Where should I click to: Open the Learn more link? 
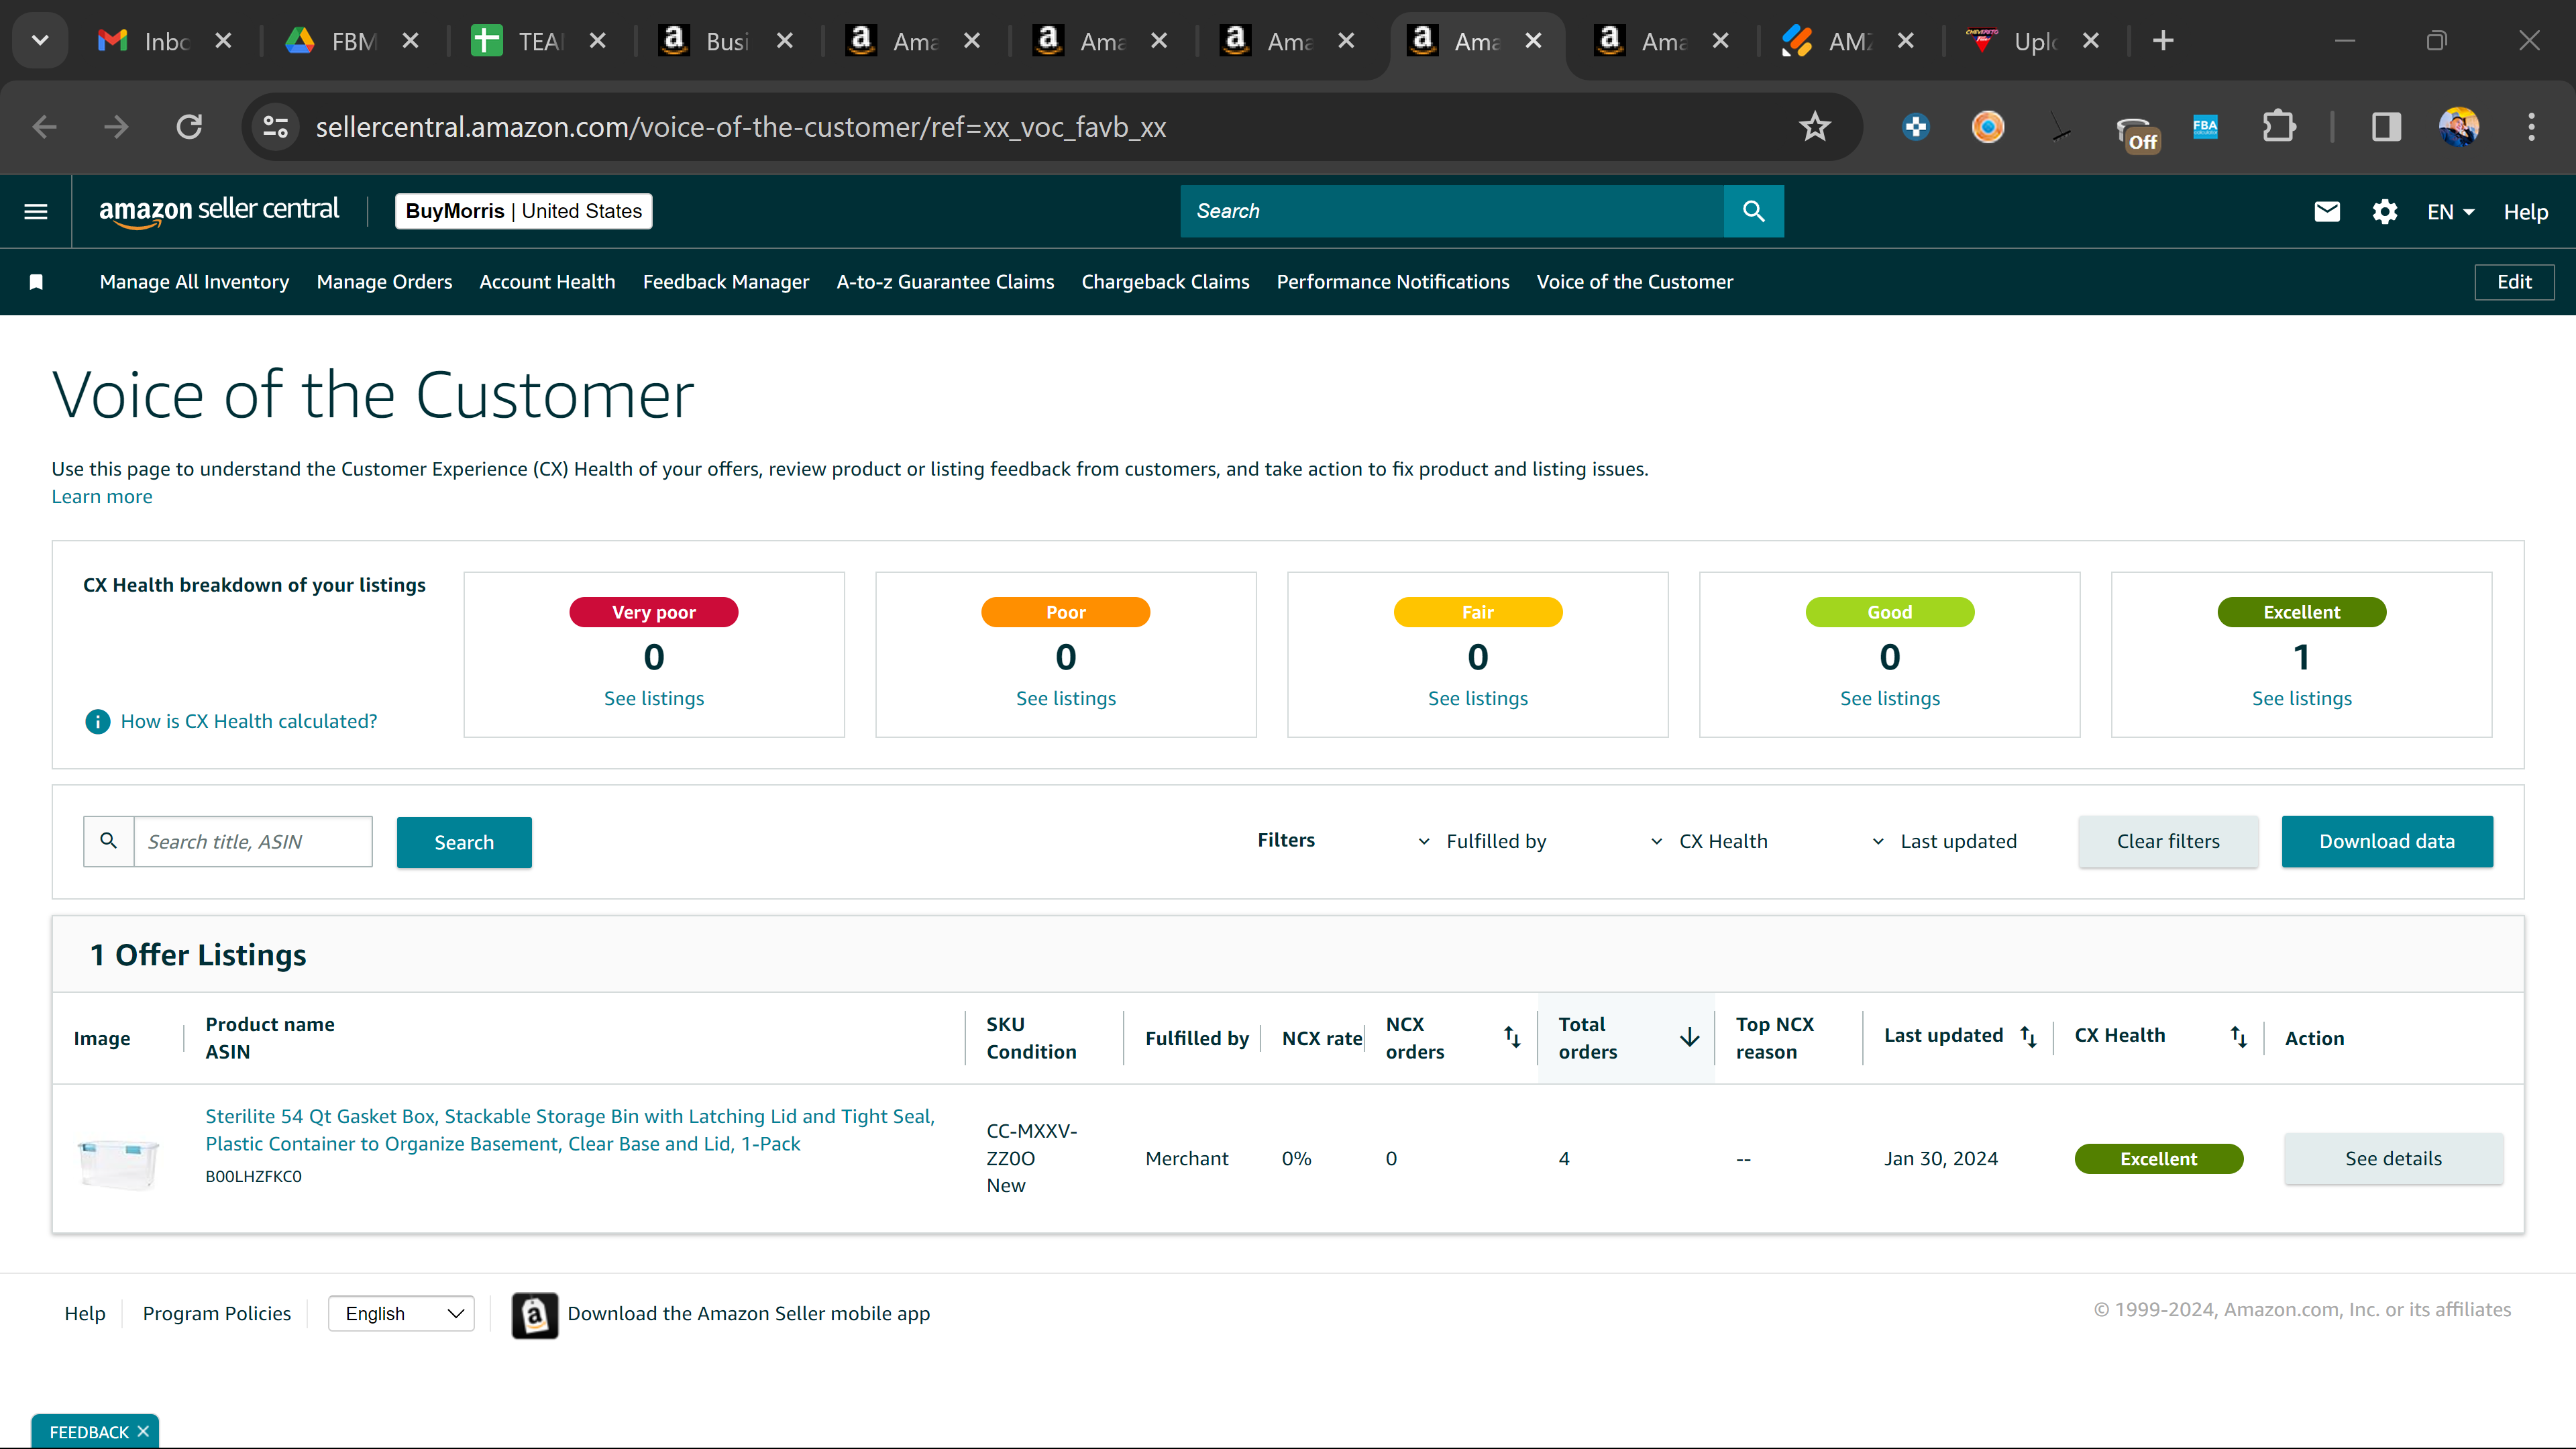pos(102,497)
